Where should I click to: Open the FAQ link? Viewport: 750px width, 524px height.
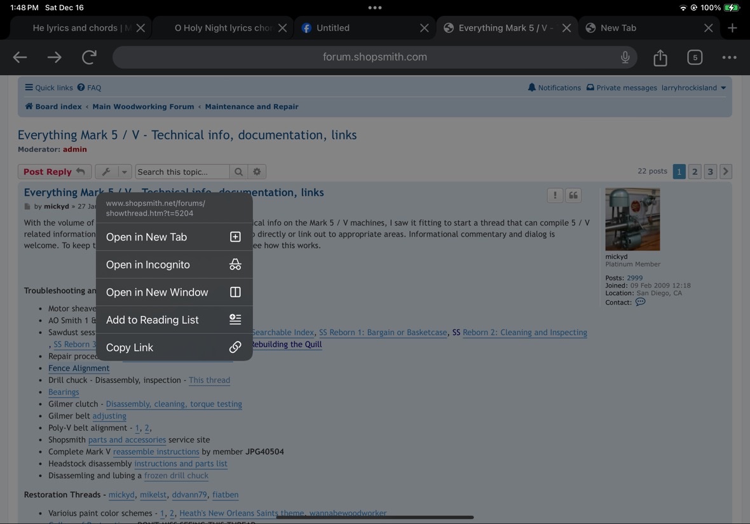point(89,88)
